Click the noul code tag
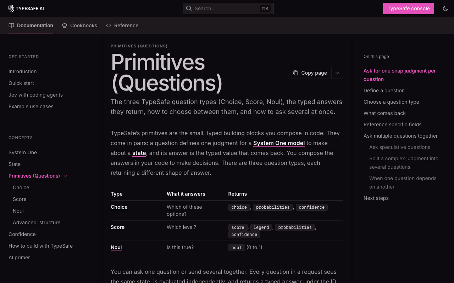 pyautogui.click(x=236, y=248)
